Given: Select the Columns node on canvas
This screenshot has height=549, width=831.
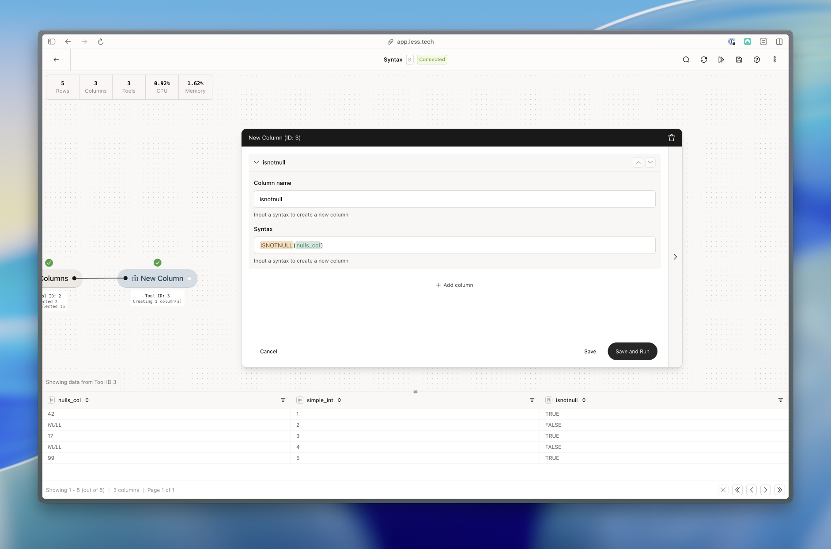Looking at the screenshot, I should click(62, 278).
